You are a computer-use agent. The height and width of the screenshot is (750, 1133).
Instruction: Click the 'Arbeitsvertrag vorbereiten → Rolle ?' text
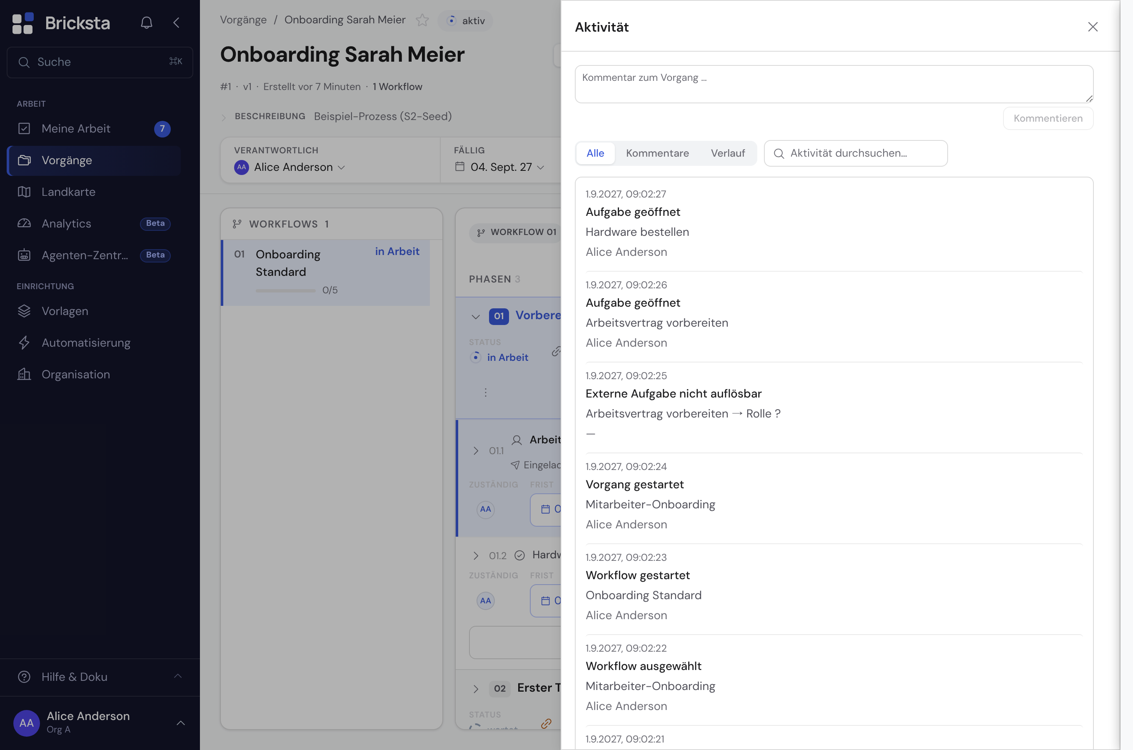pos(683,414)
